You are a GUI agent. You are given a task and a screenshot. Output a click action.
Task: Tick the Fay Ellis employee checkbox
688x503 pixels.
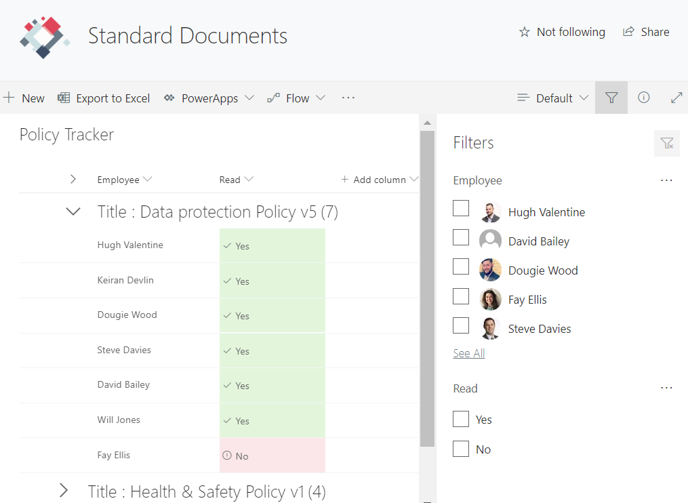click(x=461, y=296)
